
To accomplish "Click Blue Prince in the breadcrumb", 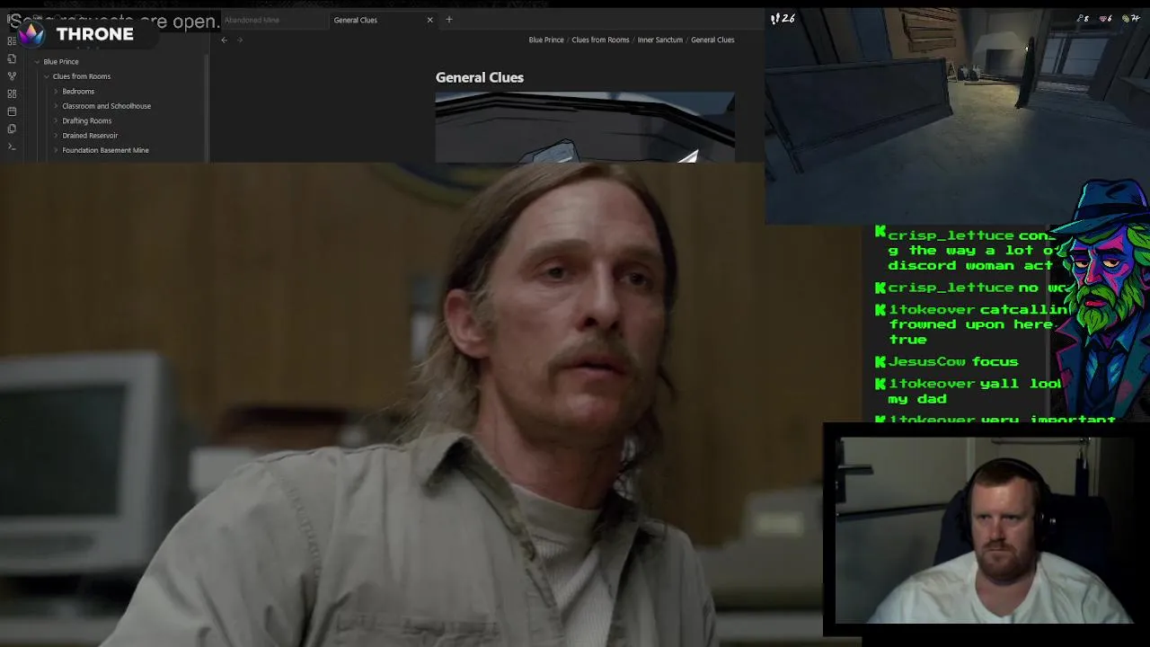I will (546, 40).
